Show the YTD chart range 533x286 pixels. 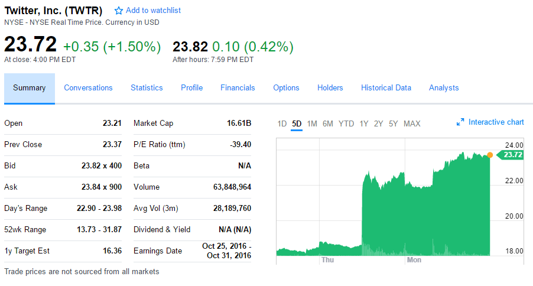point(346,123)
